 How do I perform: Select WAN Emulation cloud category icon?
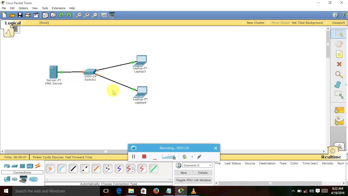(x=15, y=179)
